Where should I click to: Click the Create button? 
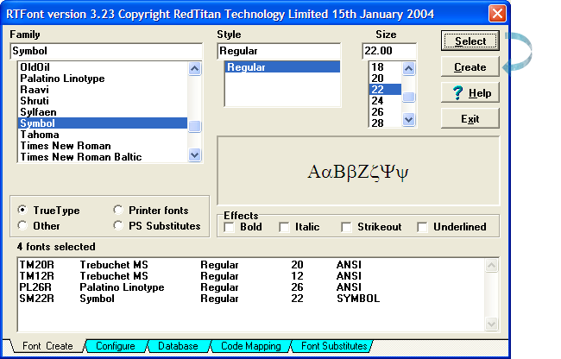(470, 66)
